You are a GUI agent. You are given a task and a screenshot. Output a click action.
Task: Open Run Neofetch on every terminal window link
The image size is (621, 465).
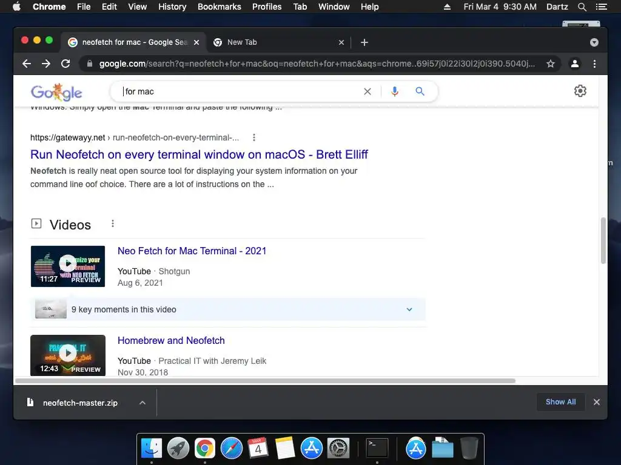[x=199, y=154]
